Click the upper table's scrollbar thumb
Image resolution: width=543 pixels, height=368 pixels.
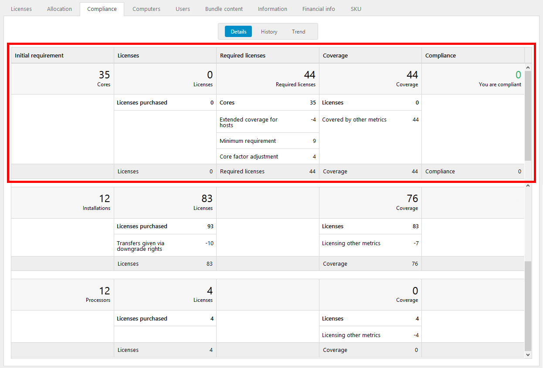pyautogui.click(x=528, y=116)
